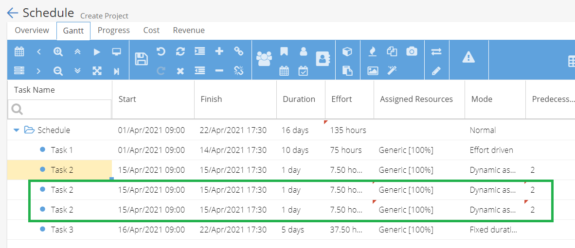Select the Task 3 row name

coord(62,230)
